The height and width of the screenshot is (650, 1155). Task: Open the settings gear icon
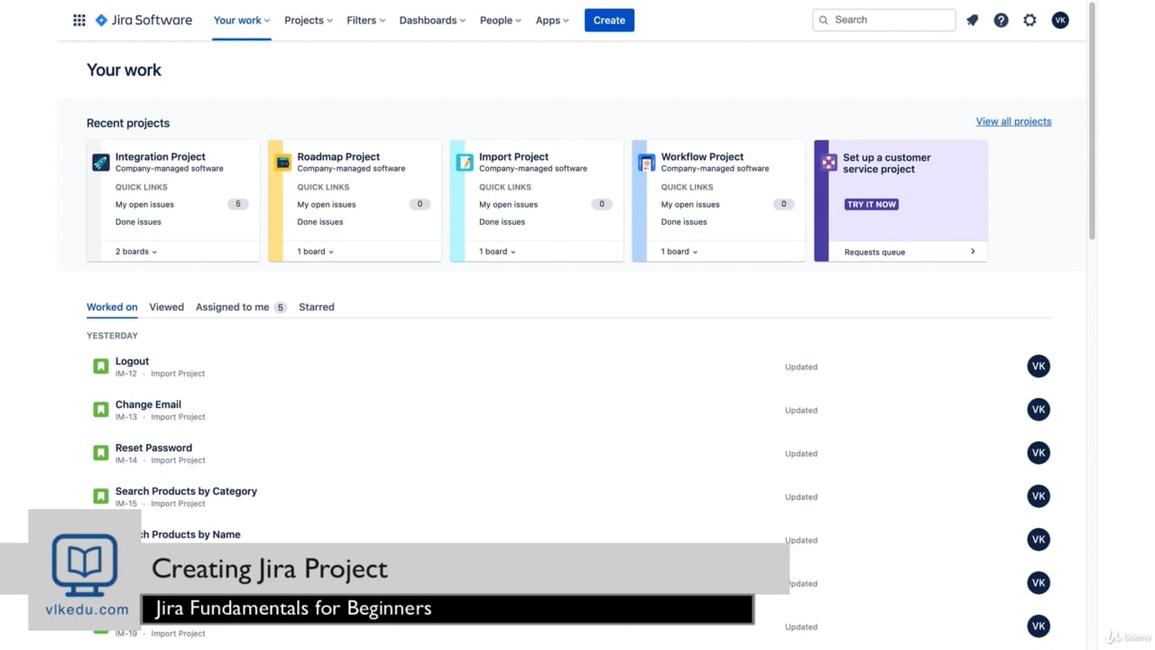(x=1030, y=20)
